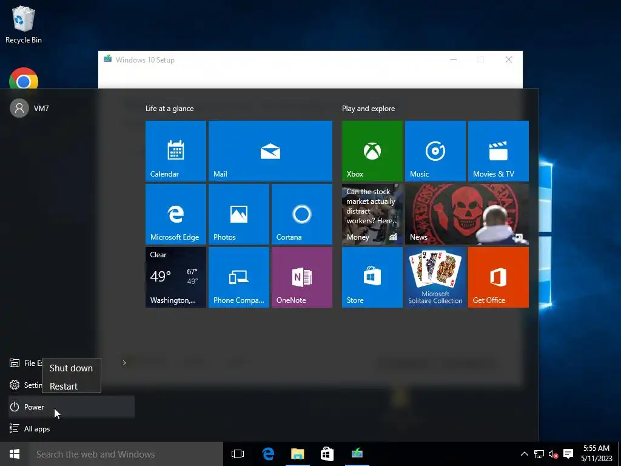The width and height of the screenshot is (621, 466).
Task: Open Settings gear in Start menu
Action: 25,385
